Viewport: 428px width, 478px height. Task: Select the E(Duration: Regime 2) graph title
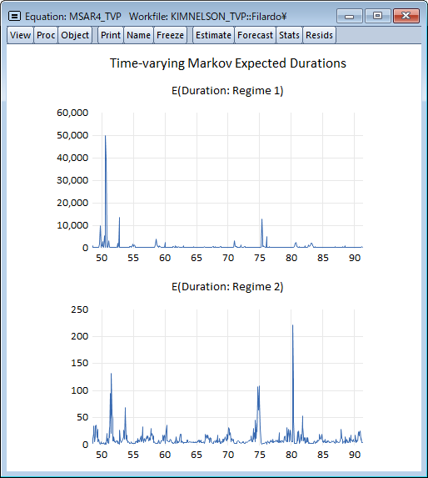(227, 287)
